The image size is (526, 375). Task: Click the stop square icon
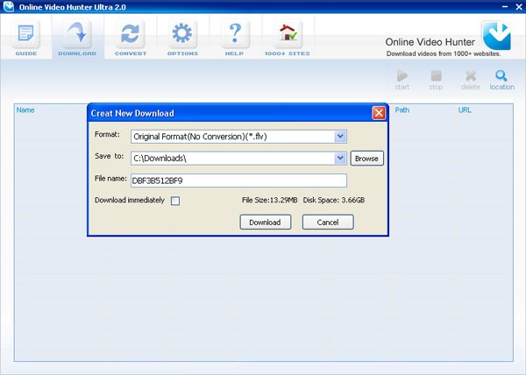[x=436, y=75]
